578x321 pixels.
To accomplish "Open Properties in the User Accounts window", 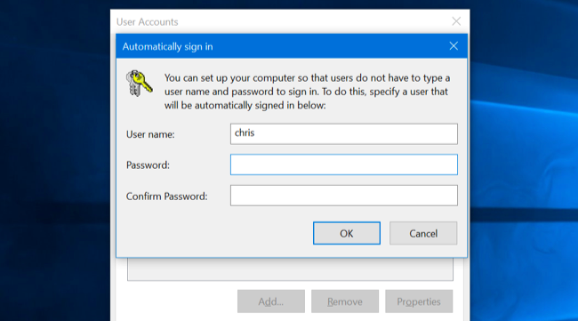I will click(x=419, y=301).
